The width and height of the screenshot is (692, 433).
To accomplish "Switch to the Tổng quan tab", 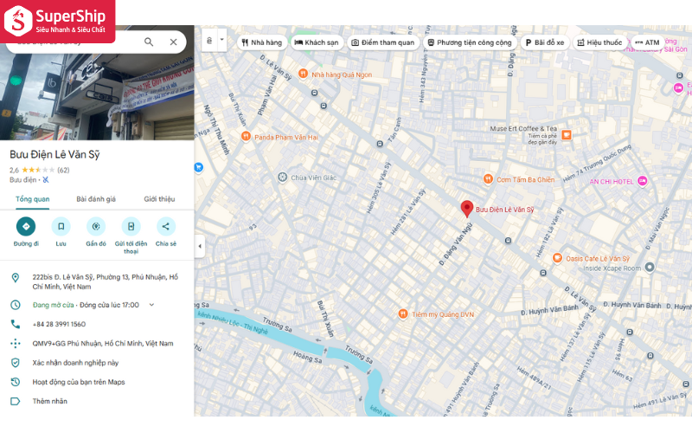I will (33, 199).
